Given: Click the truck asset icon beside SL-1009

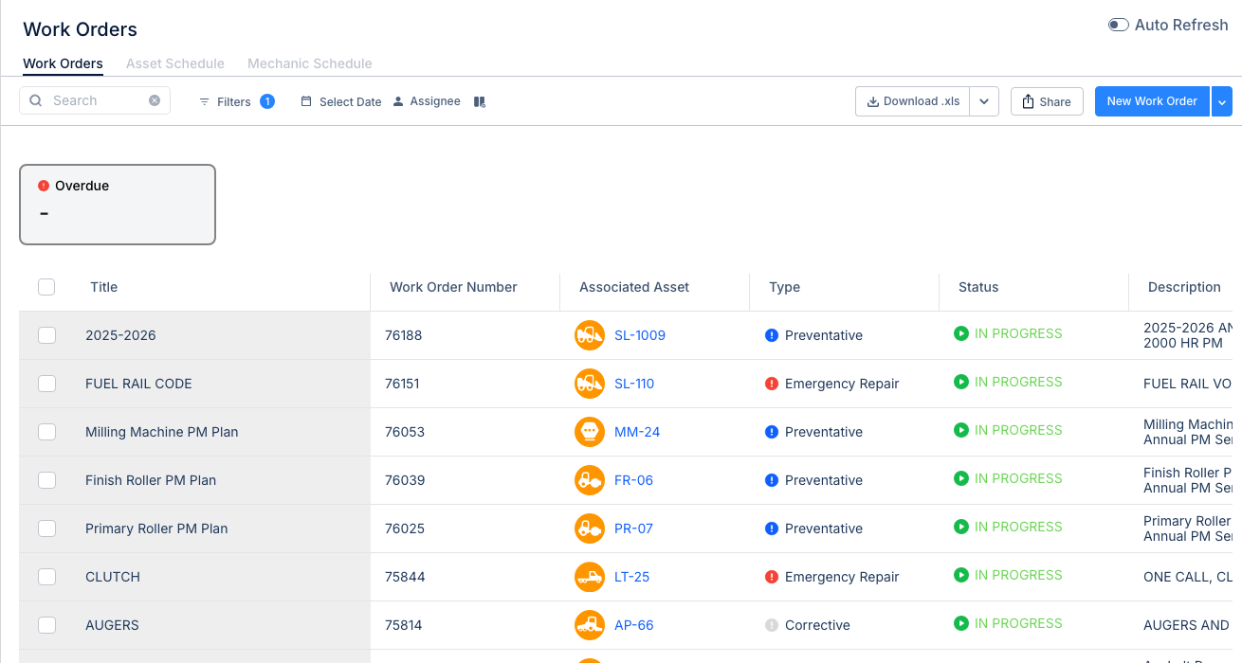Looking at the screenshot, I should (589, 334).
